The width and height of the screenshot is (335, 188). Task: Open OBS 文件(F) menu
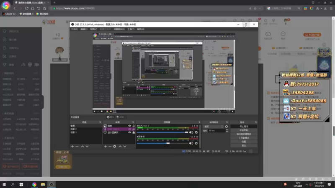coord(75,29)
